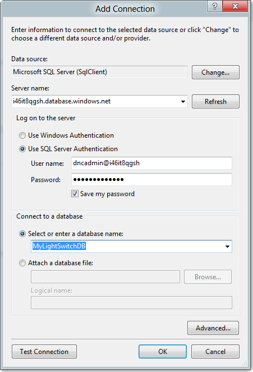This screenshot has height=372, width=253.
Task: Click the help question mark icon
Action: [215, 6]
